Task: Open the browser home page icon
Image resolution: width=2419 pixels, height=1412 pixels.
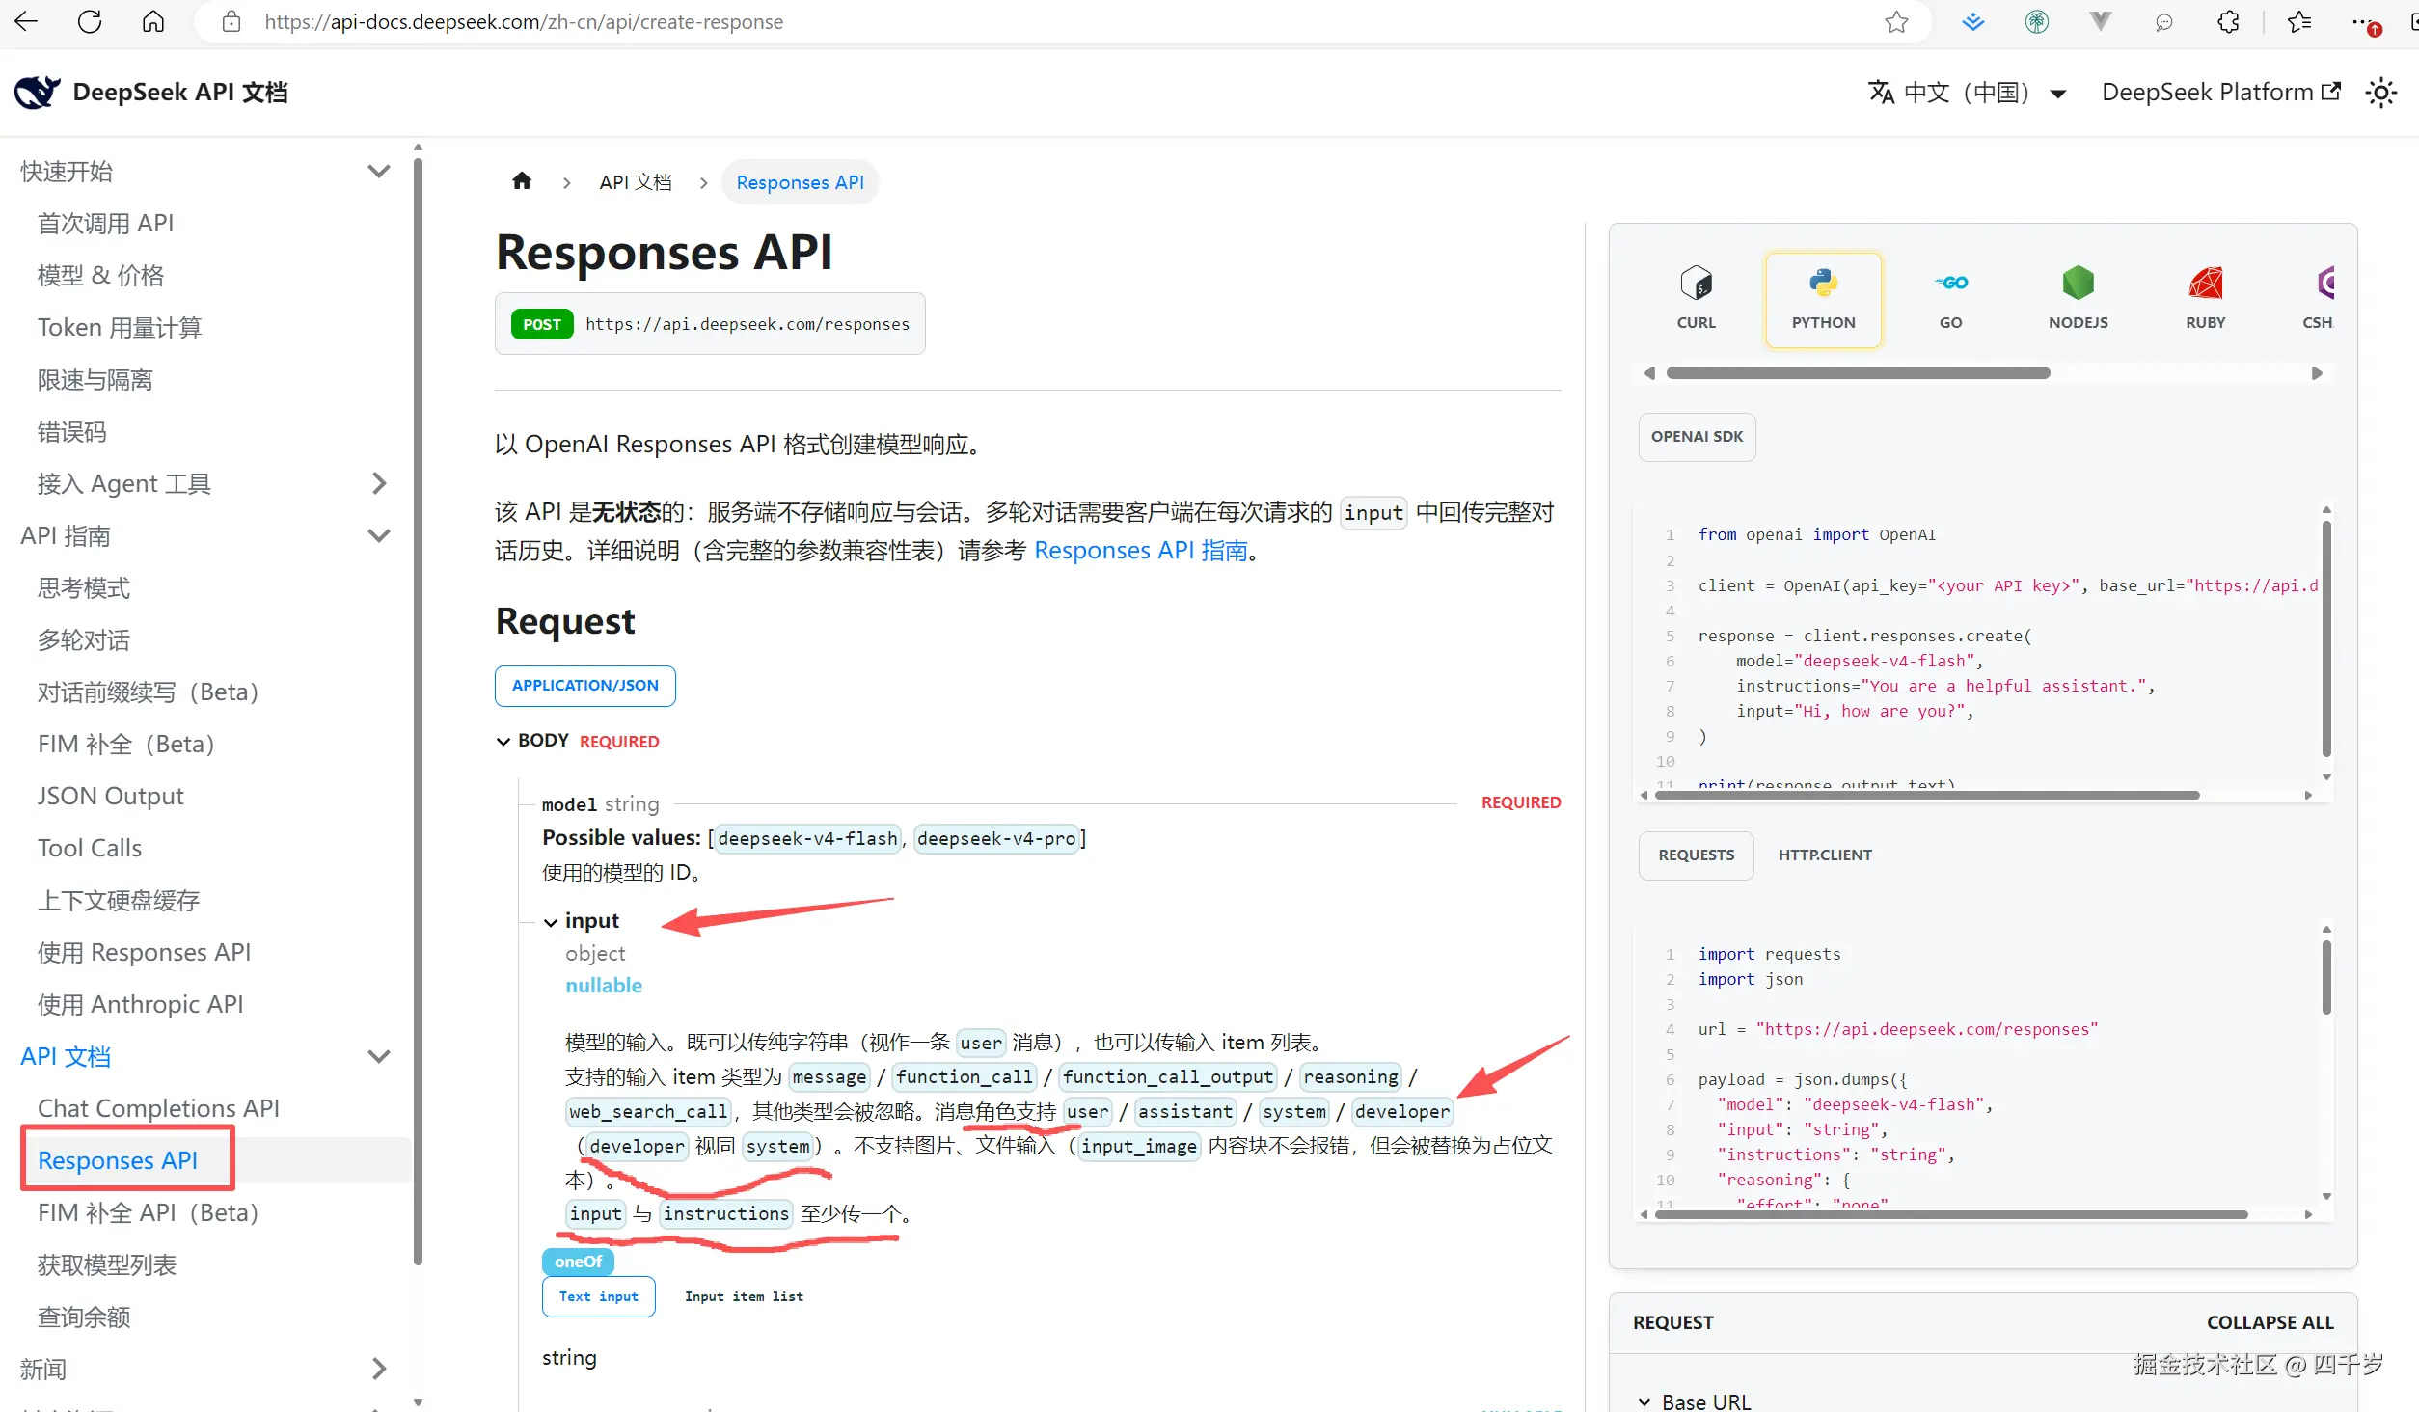Action: point(153,21)
